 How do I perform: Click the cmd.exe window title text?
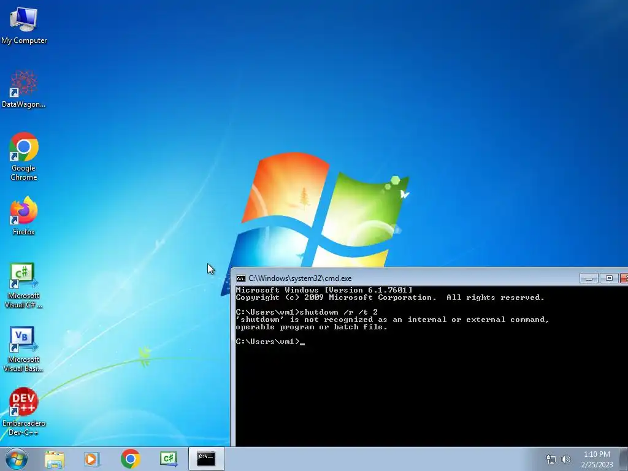(x=300, y=278)
